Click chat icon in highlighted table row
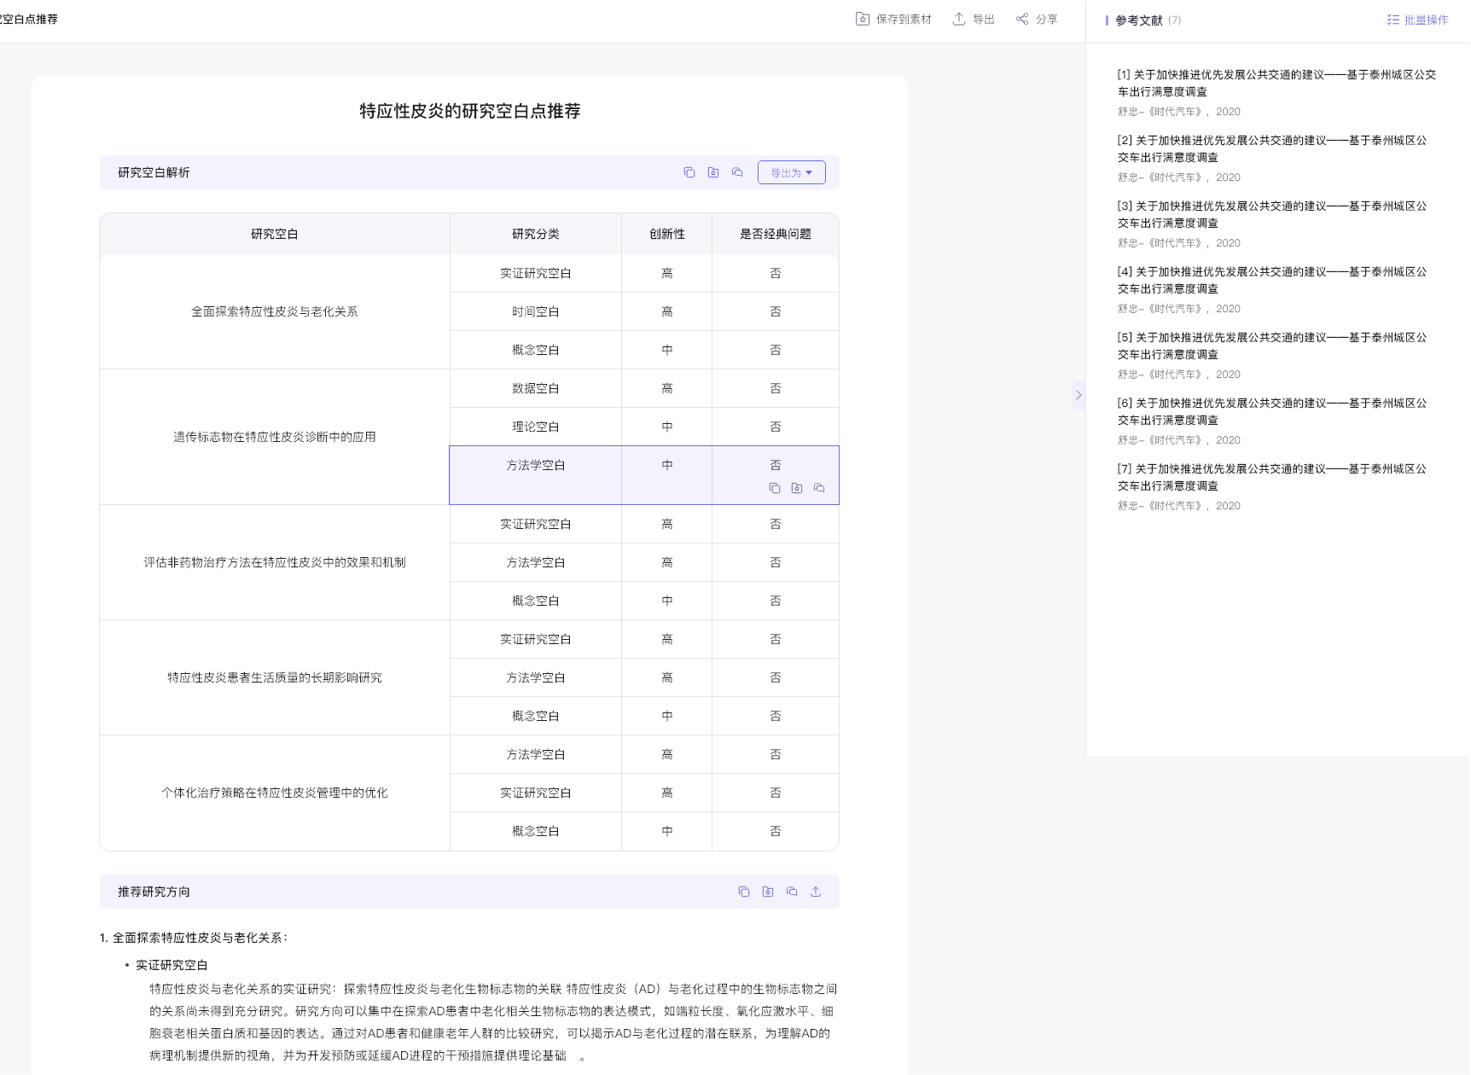This screenshot has width=1471, height=1075. (819, 488)
